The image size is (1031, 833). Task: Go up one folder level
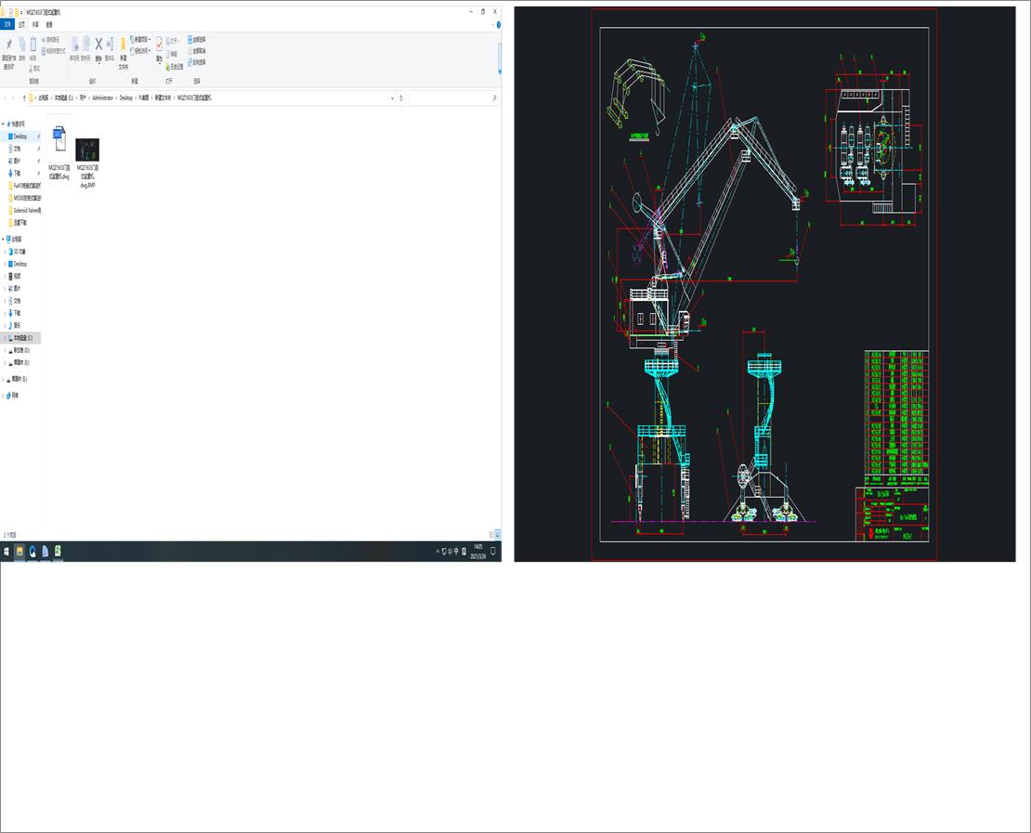point(24,98)
